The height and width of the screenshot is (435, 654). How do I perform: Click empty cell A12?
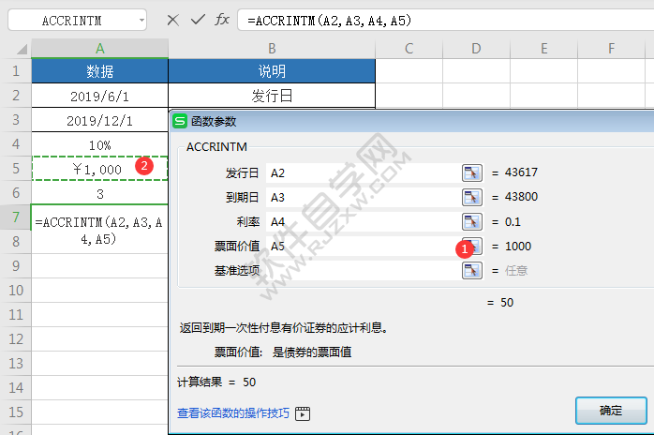tap(99, 339)
